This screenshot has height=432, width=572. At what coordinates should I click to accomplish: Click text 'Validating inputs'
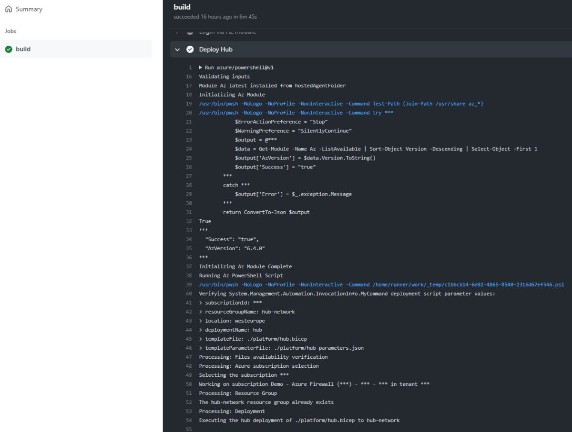click(224, 77)
